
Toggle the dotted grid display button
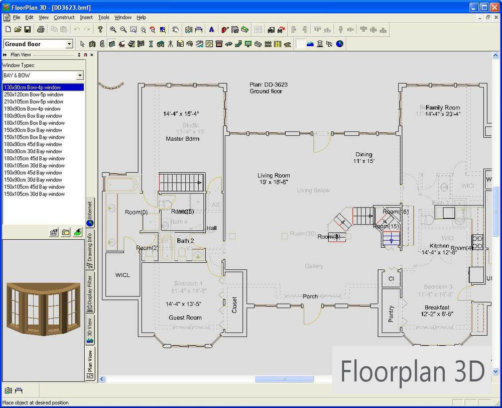258,30
